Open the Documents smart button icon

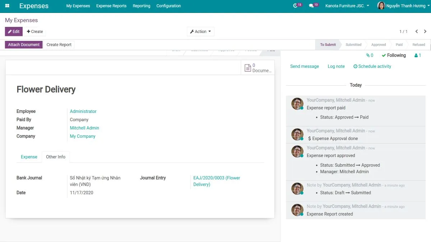(x=247, y=68)
